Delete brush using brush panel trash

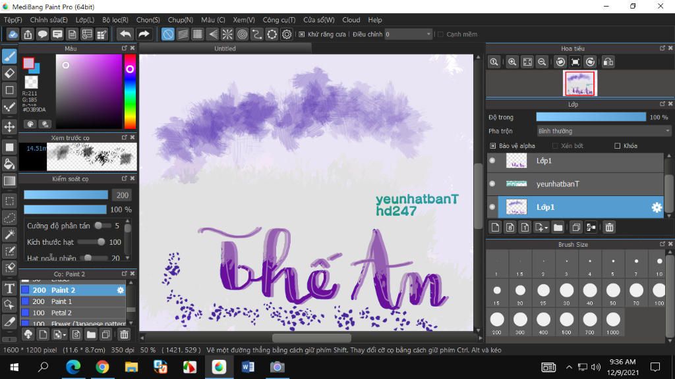(124, 334)
